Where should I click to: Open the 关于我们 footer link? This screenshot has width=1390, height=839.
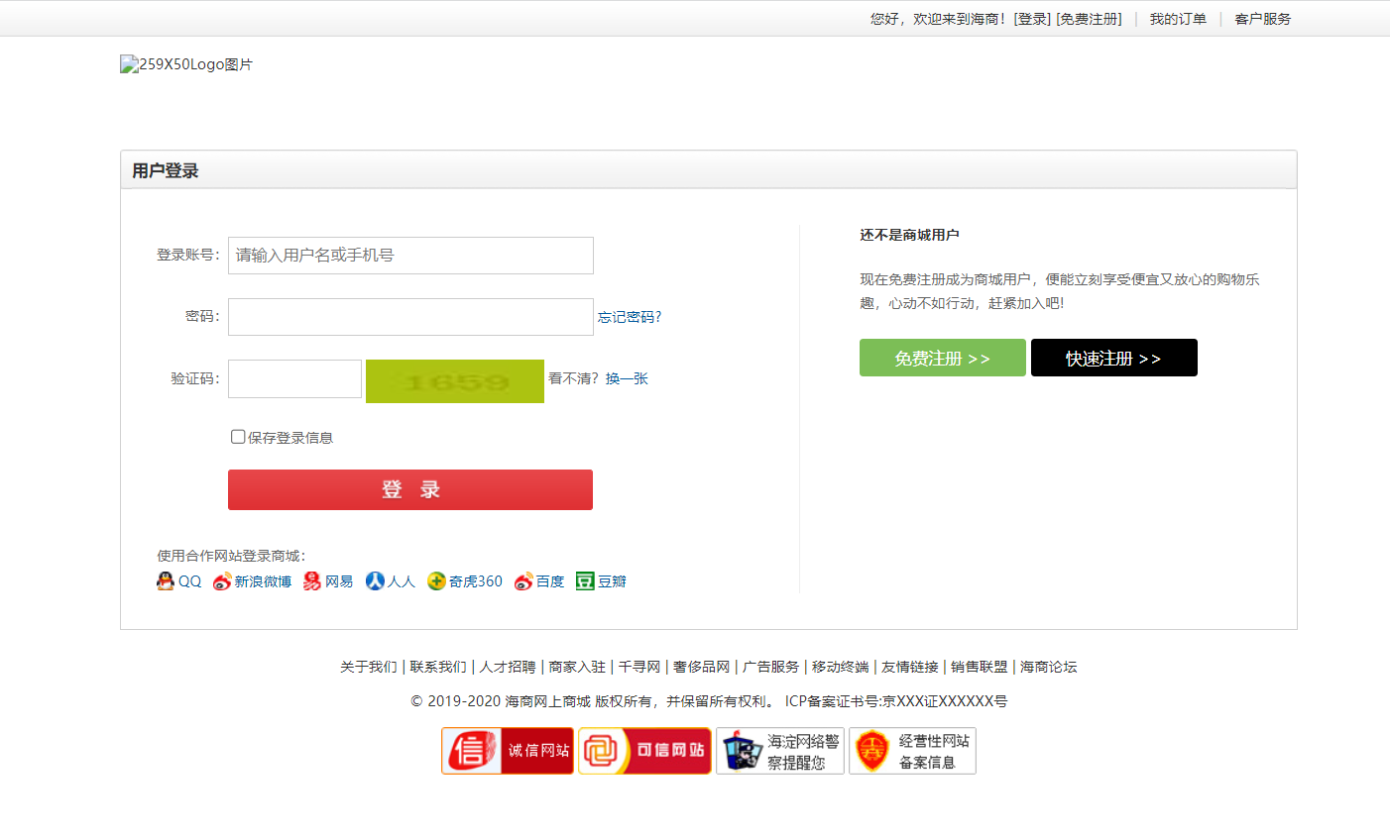369,667
